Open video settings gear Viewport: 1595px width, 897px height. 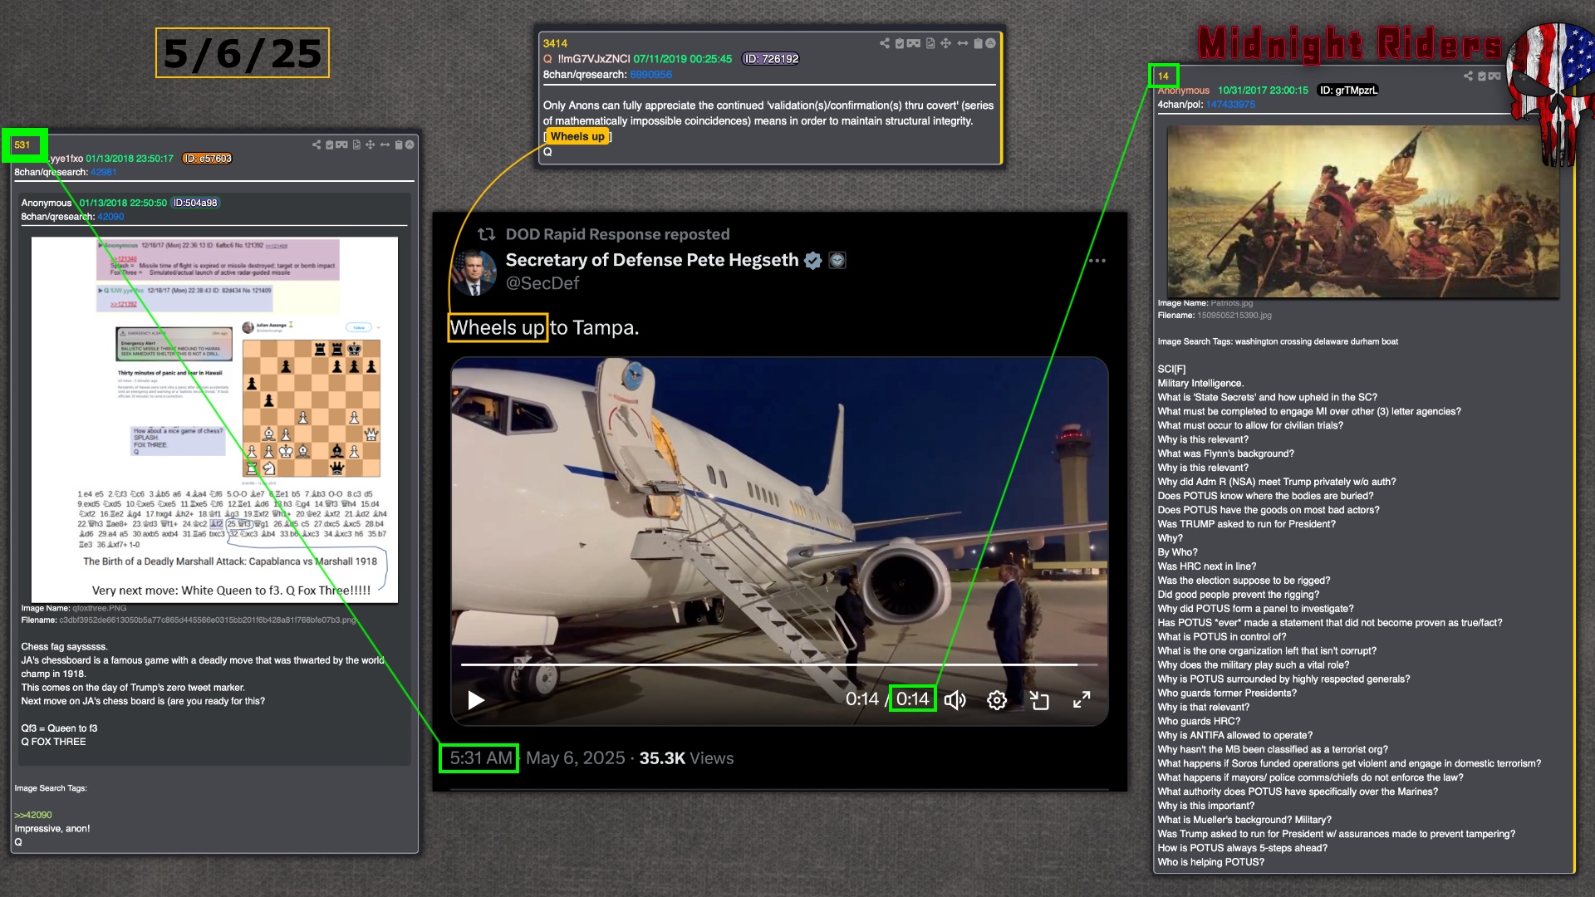[x=997, y=700]
